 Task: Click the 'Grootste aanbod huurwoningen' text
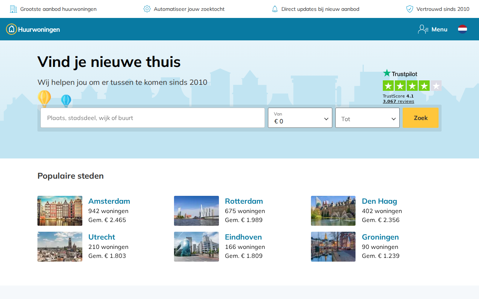tap(58, 9)
